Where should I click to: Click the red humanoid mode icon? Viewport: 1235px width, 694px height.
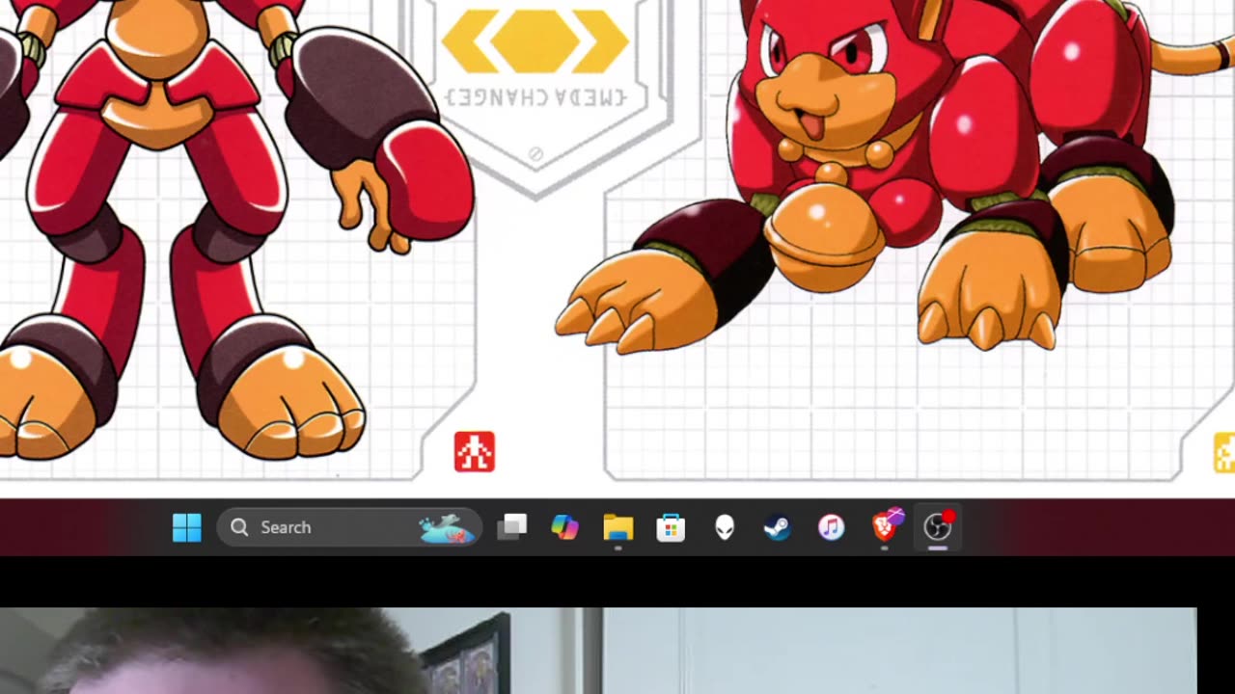[475, 452]
